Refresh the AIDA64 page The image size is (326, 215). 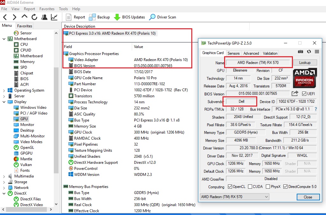tap(34, 17)
